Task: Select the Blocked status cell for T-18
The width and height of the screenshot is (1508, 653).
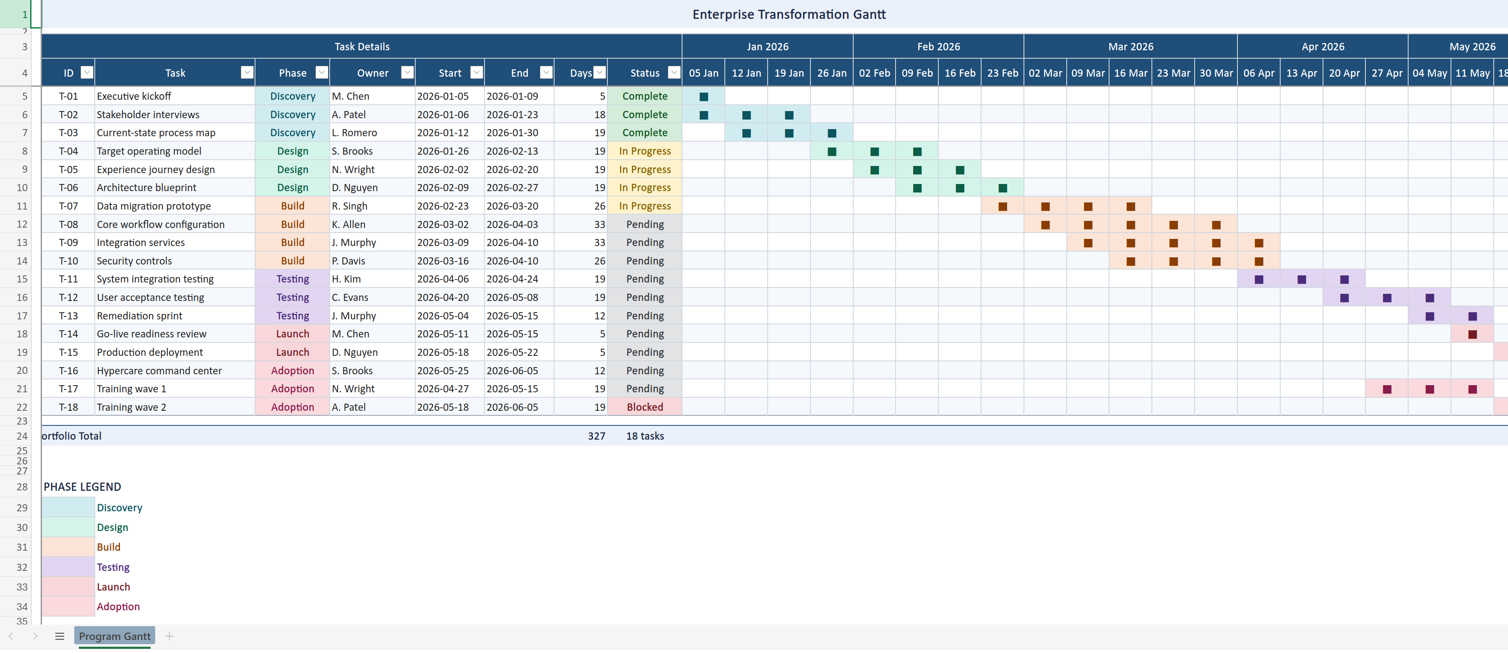Action: point(645,407)
